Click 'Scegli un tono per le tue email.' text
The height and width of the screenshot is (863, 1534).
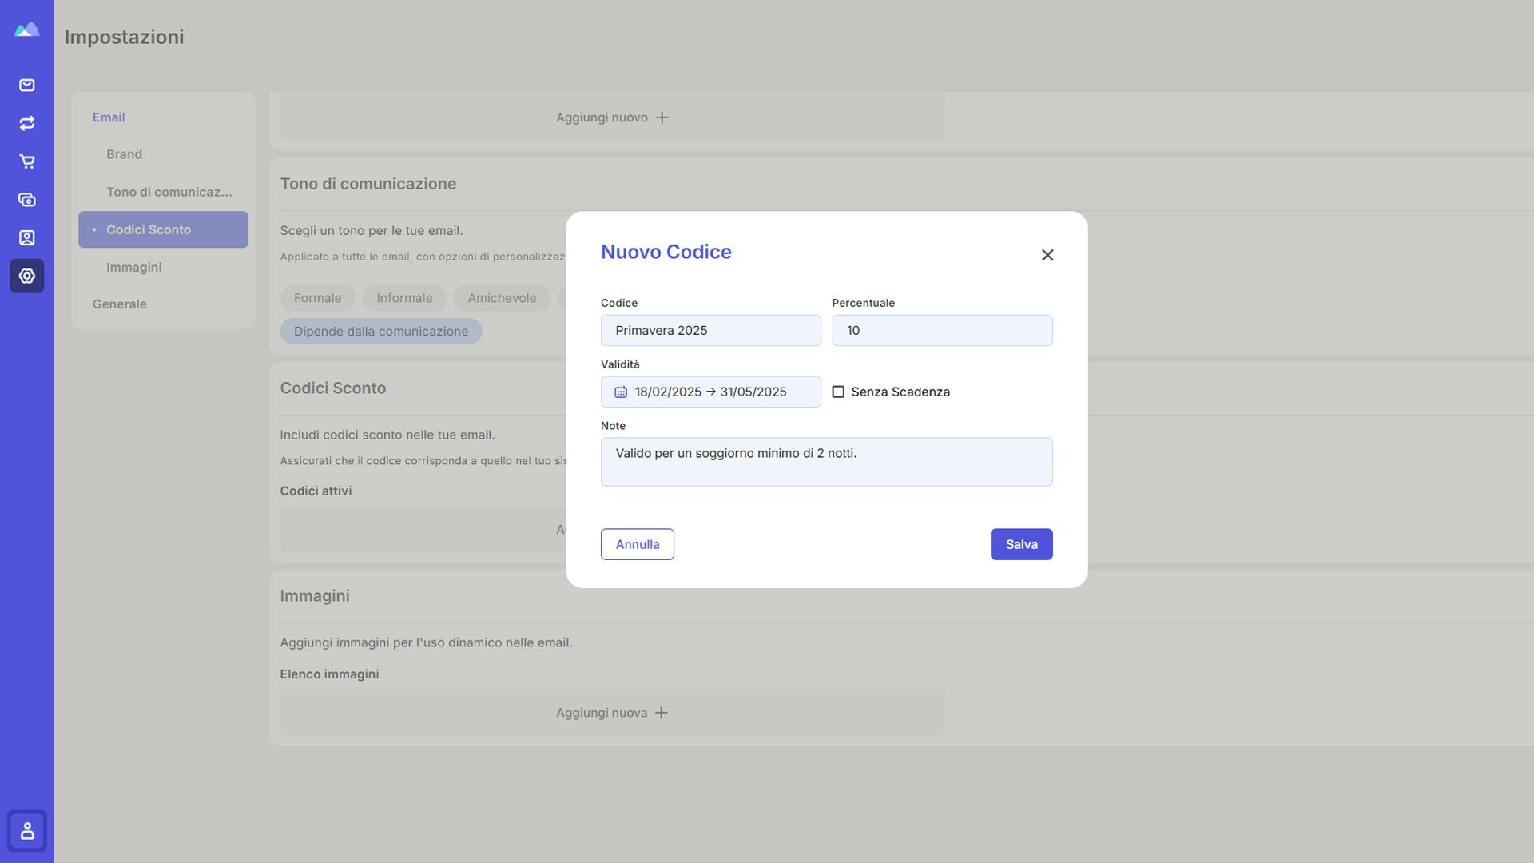point(371,230)
